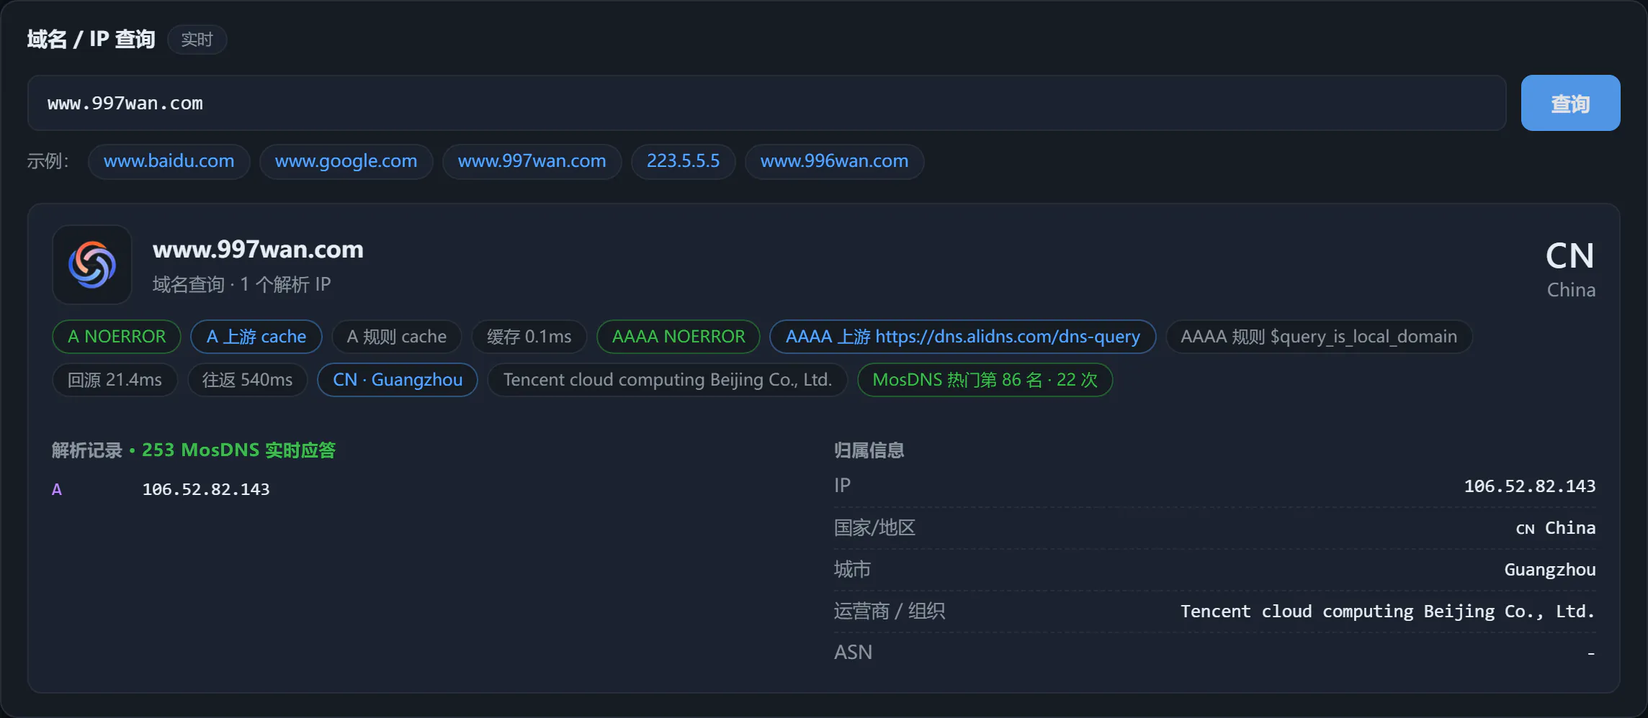Viewport: 1648px width, 718px height.
Task: Select the www.google.com example chip
Action: point(346,161)
